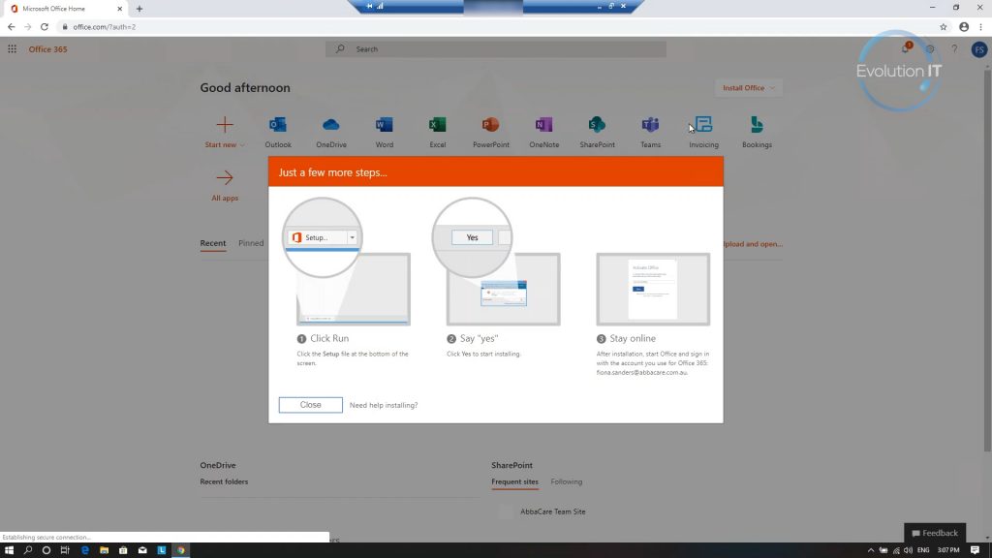Launch OneDrive from the app row
The height and width of the screenshot is (558, 992).
[x=331, y=132]
